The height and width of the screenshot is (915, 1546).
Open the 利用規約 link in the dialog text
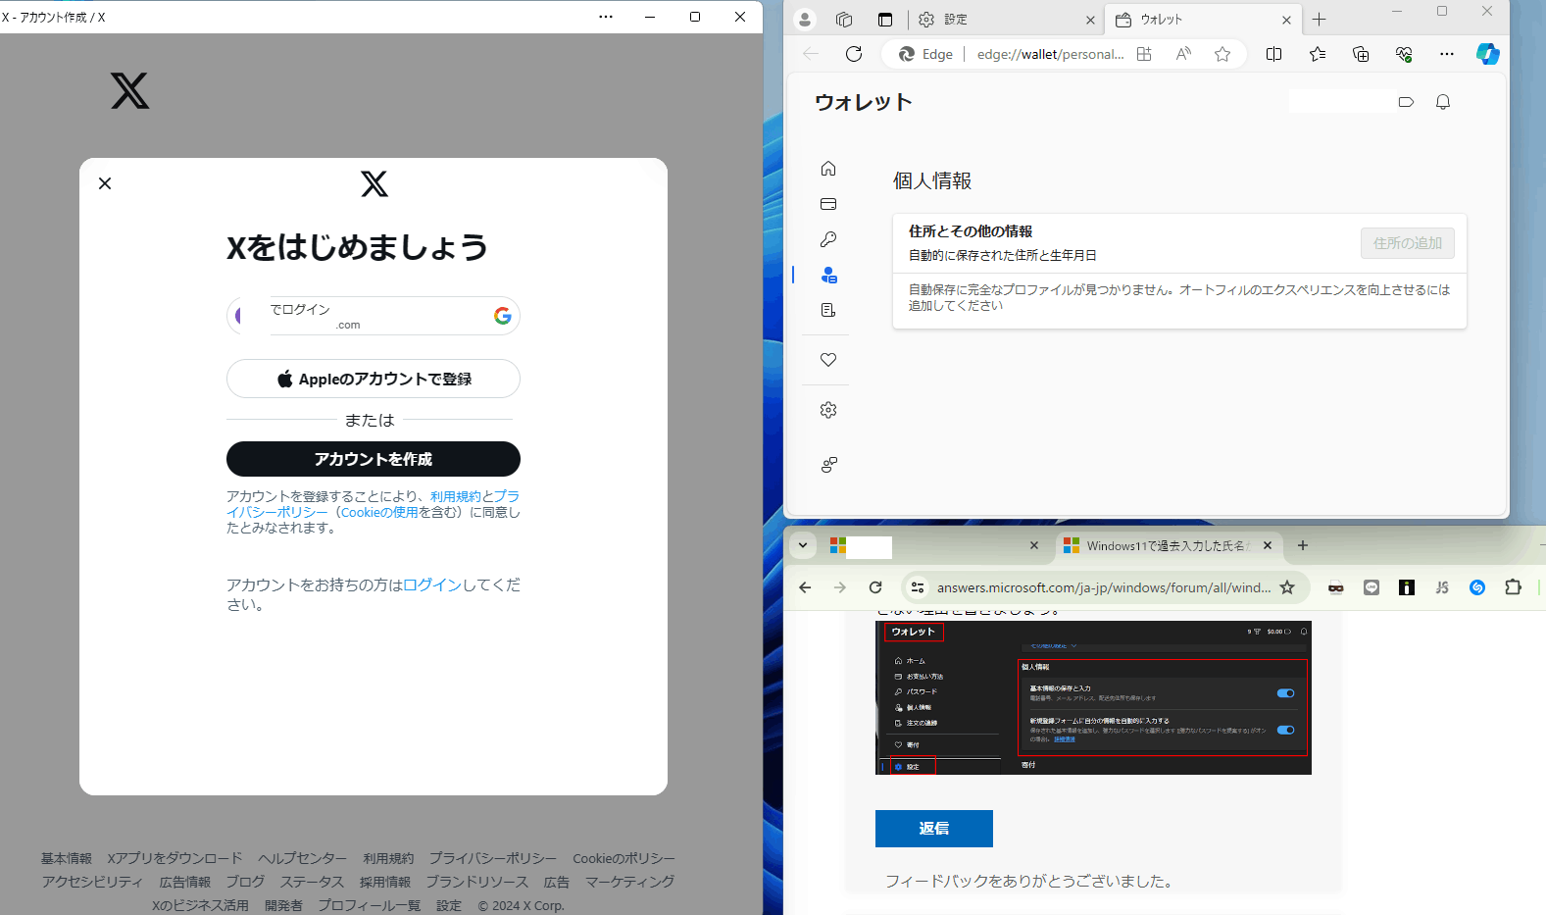456,496
